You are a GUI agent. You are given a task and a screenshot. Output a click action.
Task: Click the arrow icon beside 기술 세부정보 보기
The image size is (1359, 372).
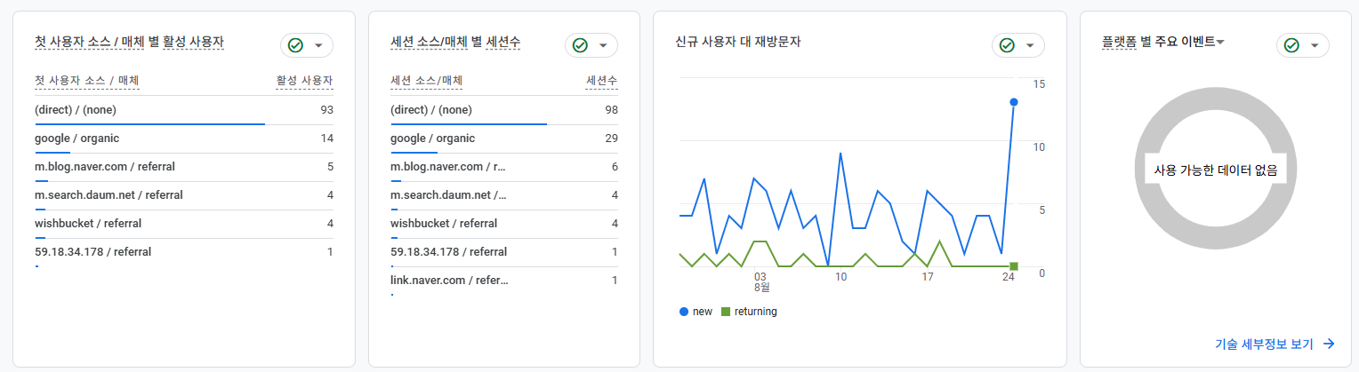point(1329,344)
